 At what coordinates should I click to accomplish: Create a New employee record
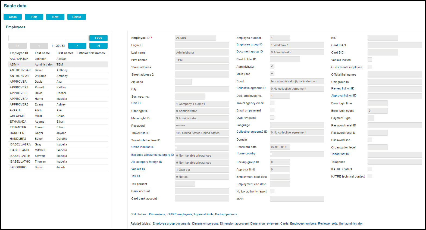click(55, 17)
